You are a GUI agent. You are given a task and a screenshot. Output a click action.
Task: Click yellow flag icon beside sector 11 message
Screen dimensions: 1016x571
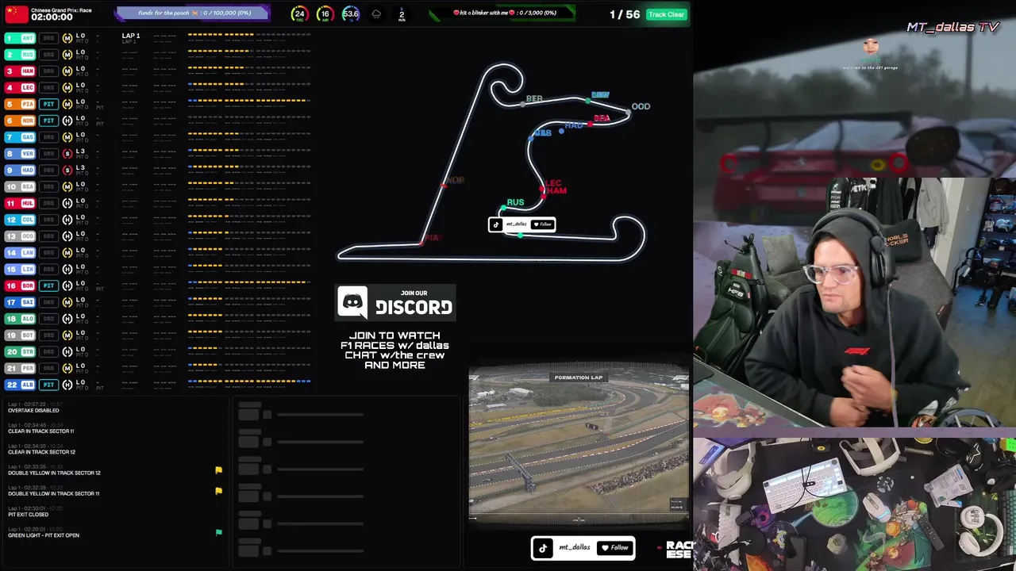218,491
